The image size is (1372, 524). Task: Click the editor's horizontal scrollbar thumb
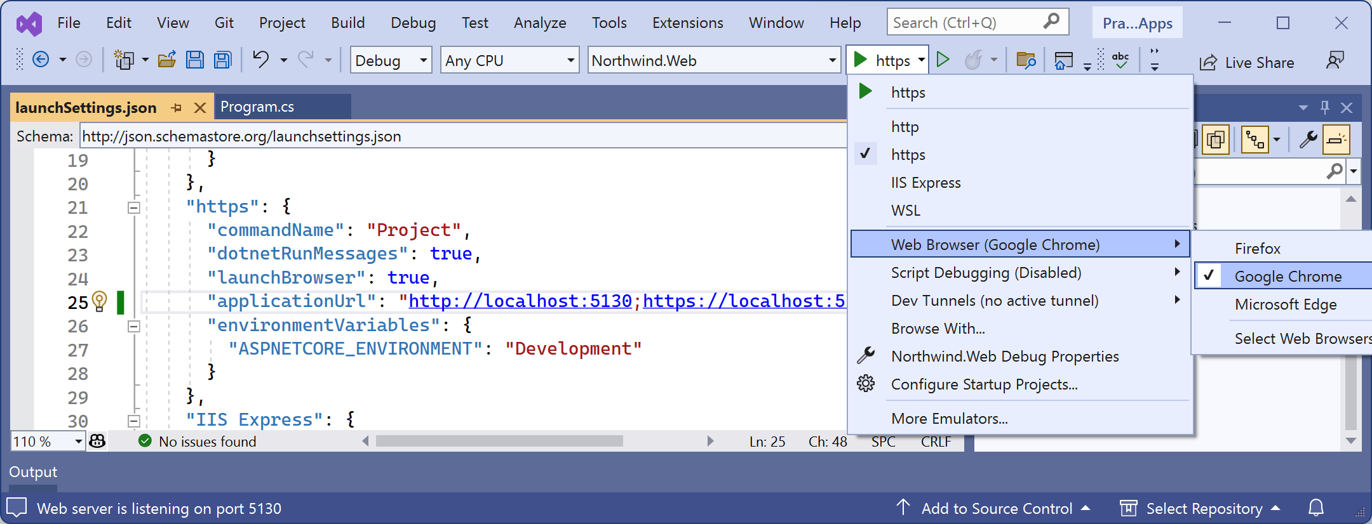(499, 441)
